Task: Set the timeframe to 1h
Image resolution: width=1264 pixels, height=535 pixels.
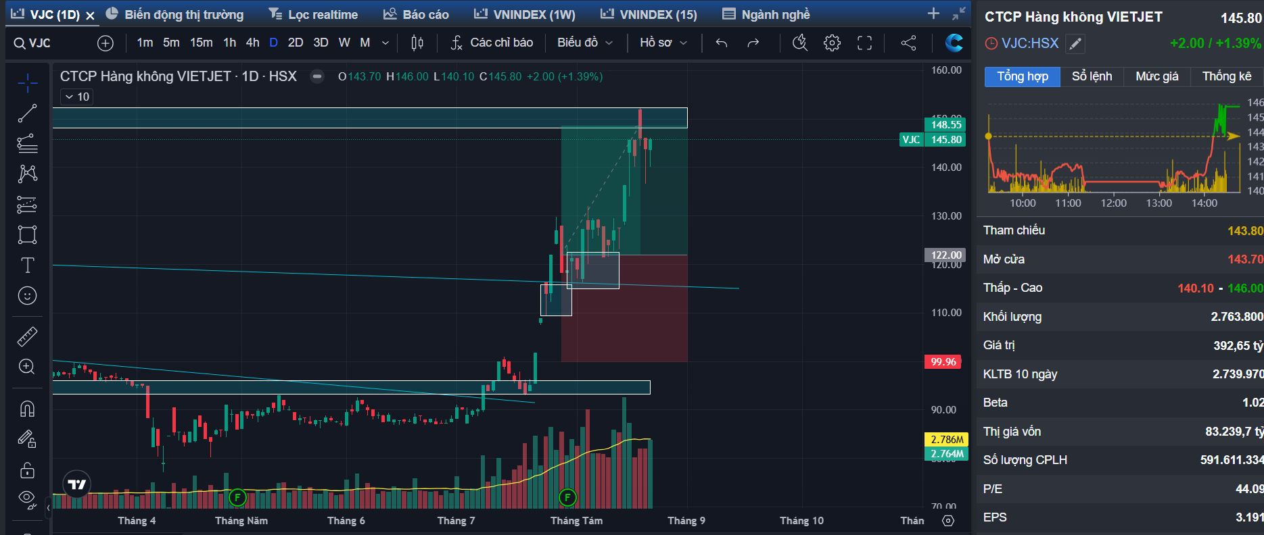Action: pos(230,43)
